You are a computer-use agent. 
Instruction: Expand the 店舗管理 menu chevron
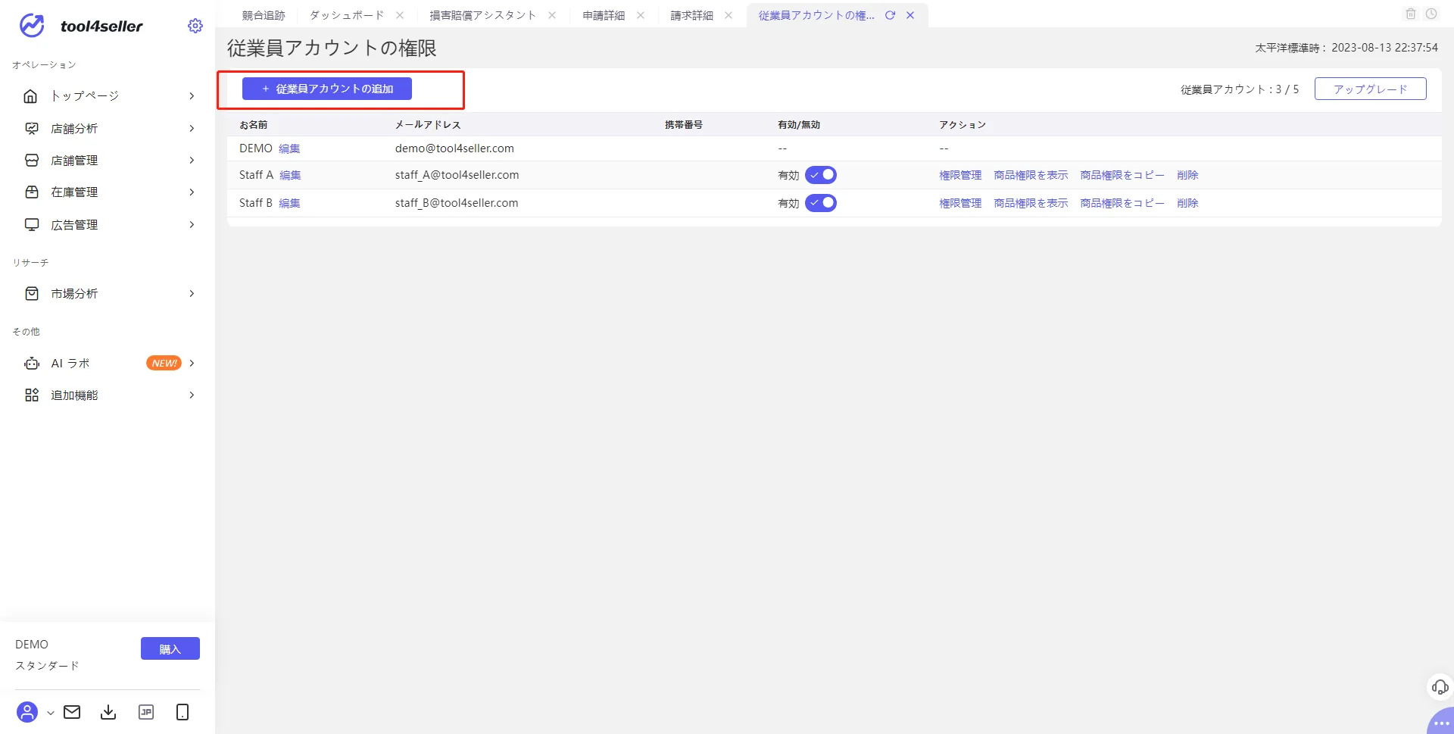coord(192,161)
